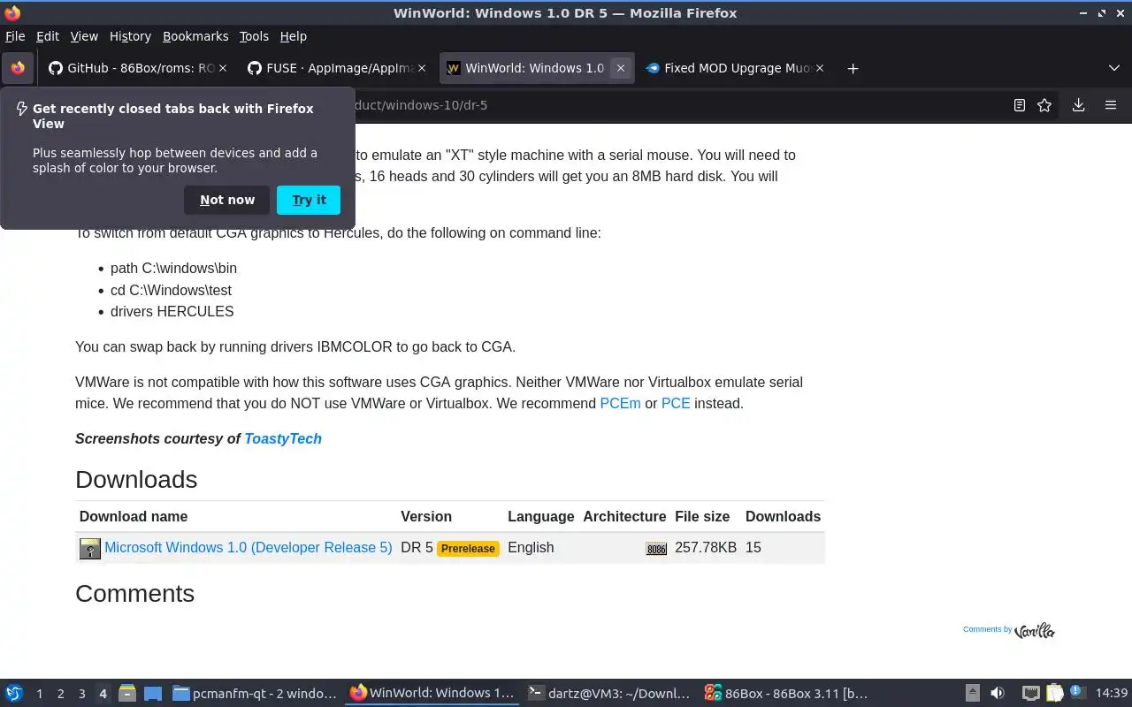Open the Tools menu
Screen dimensions: 1132x707
254,36
